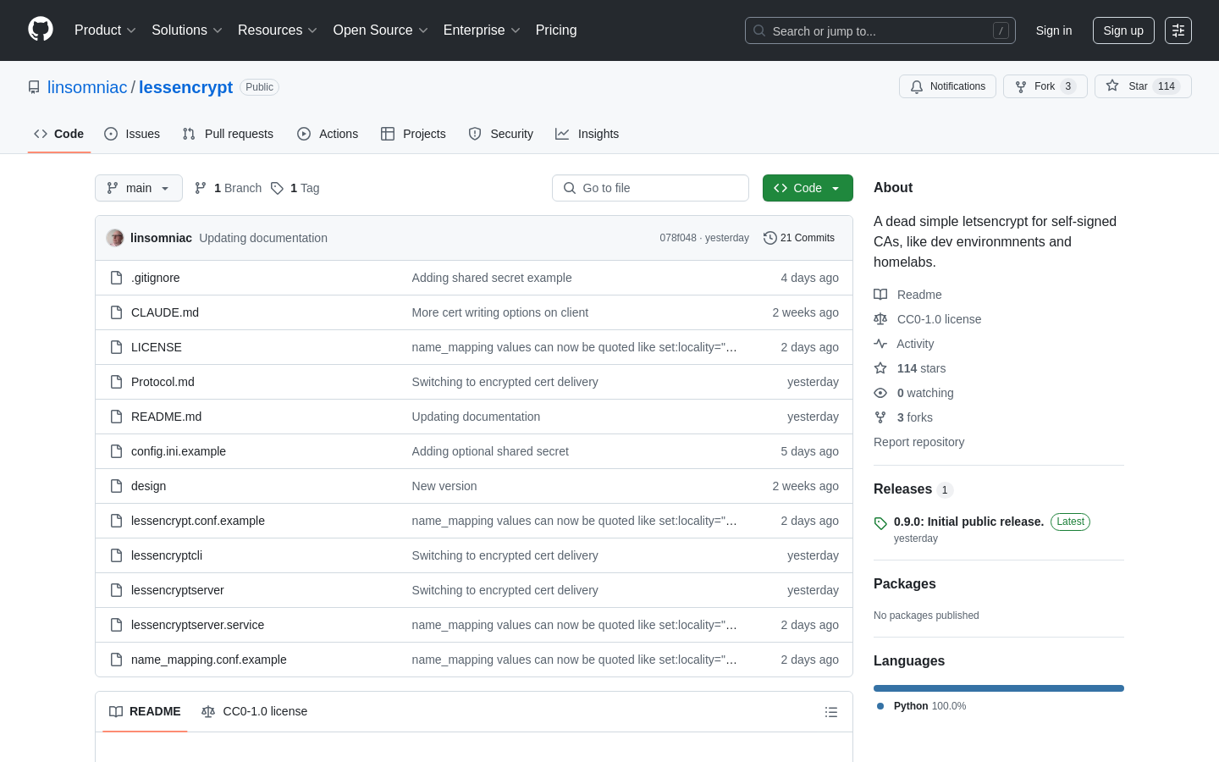Open the README outline list icon

pyautogui.click(x=831, y=712)
